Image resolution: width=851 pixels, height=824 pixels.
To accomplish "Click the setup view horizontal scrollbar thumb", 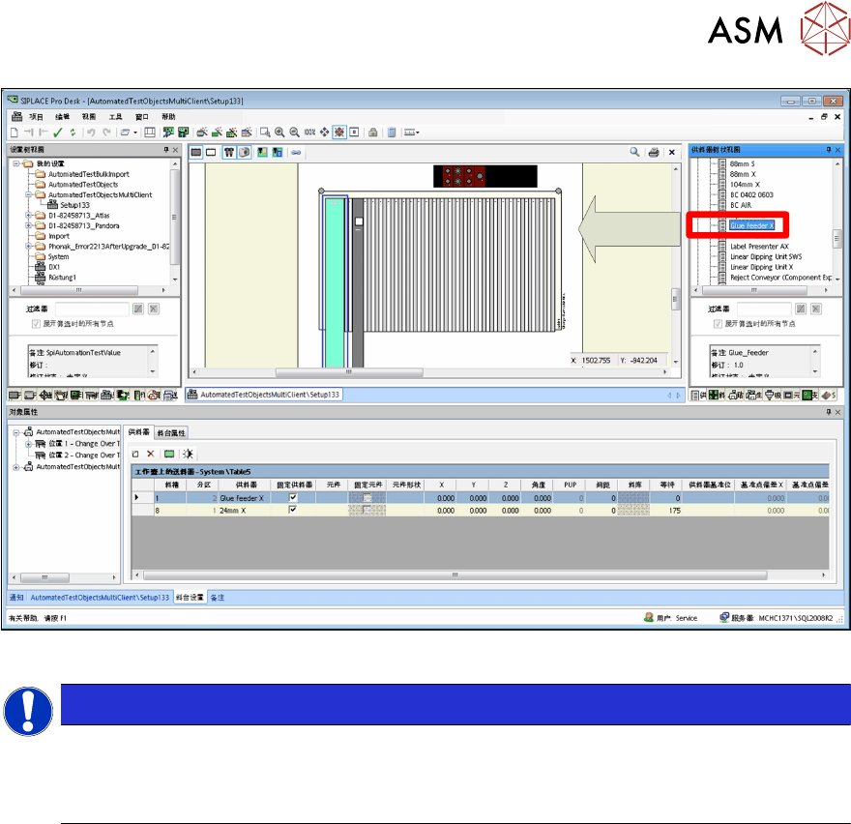I will [x=349, y=372].
